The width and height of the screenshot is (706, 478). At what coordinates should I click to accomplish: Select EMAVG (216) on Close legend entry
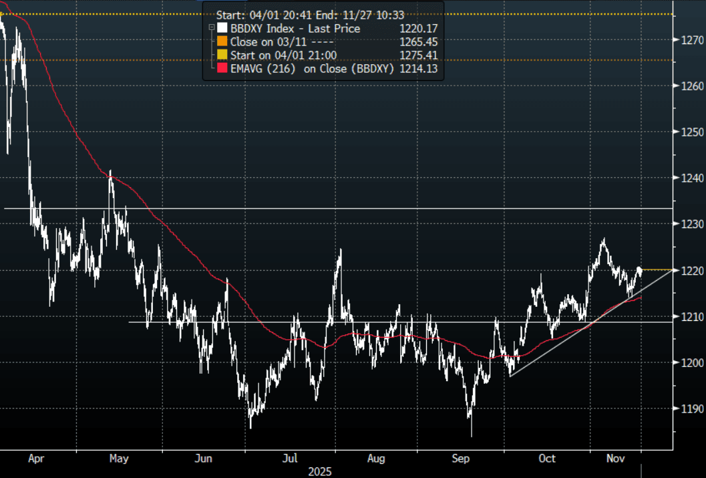tap(313, 68)
